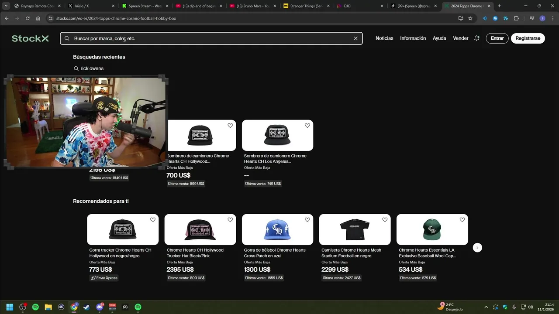
Task: Click the price 773 US$
Action: click(x=100, y=270)
